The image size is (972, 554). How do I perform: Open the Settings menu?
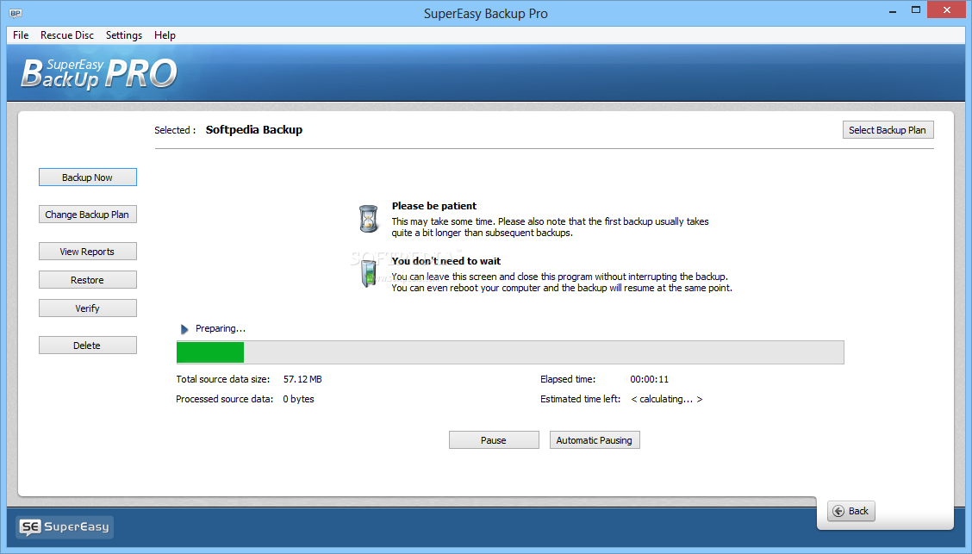click(x=124, y=35)
